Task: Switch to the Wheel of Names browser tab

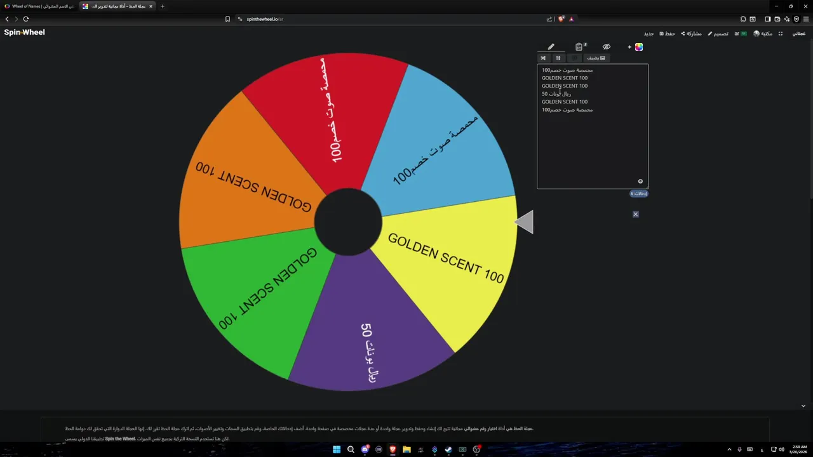Action: click(39, 6)
